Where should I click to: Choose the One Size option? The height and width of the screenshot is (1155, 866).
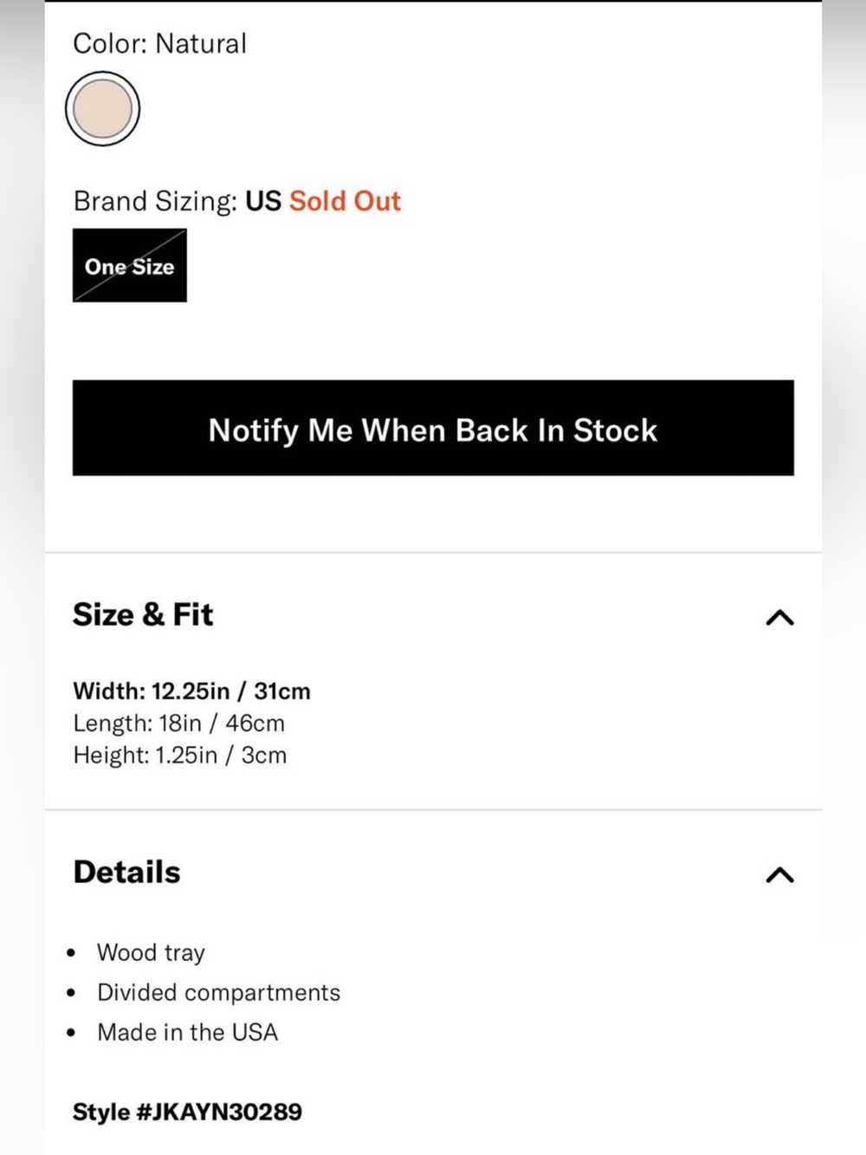(130, 265)
